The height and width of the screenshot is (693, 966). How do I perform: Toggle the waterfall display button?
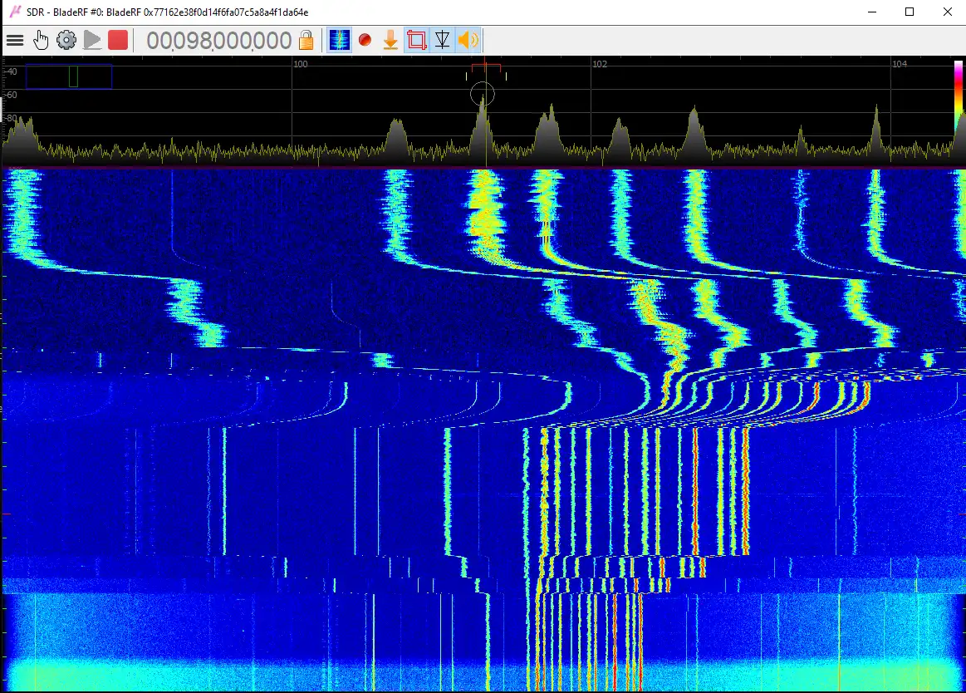click(x=339, y=41)
